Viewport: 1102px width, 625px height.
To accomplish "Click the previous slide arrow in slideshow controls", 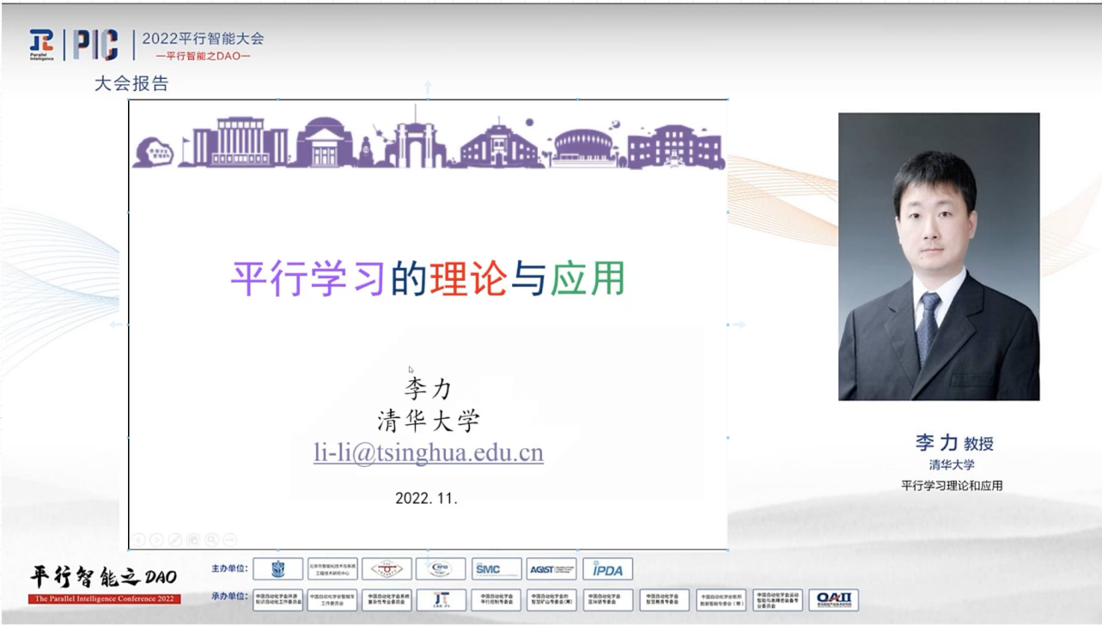I will 138,540.
